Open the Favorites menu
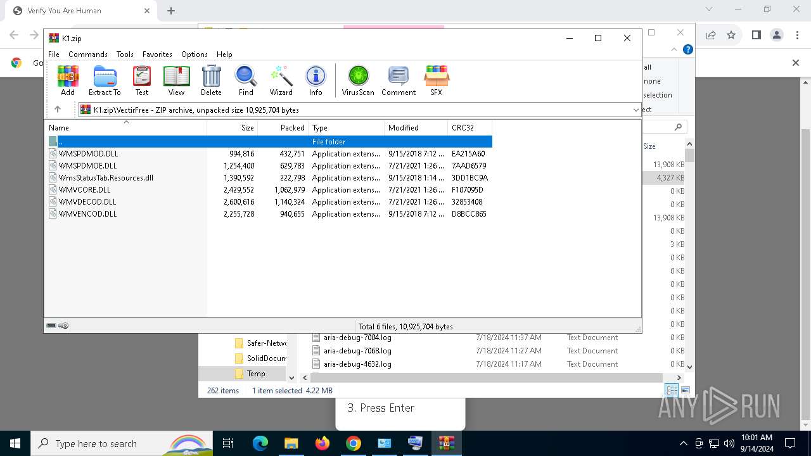 click(157, 54)
